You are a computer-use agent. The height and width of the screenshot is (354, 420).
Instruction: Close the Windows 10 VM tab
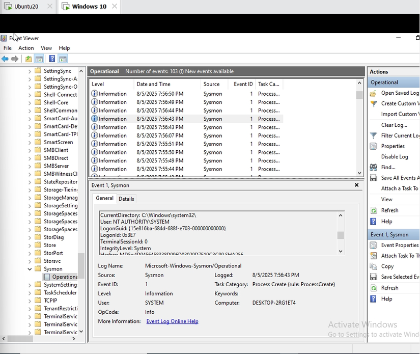coord(115,6)
